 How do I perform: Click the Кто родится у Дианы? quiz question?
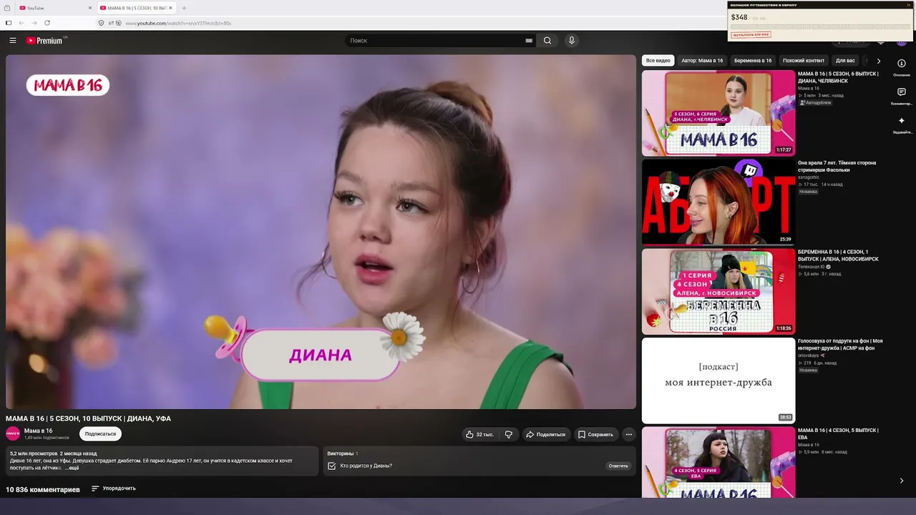point(366,466)
